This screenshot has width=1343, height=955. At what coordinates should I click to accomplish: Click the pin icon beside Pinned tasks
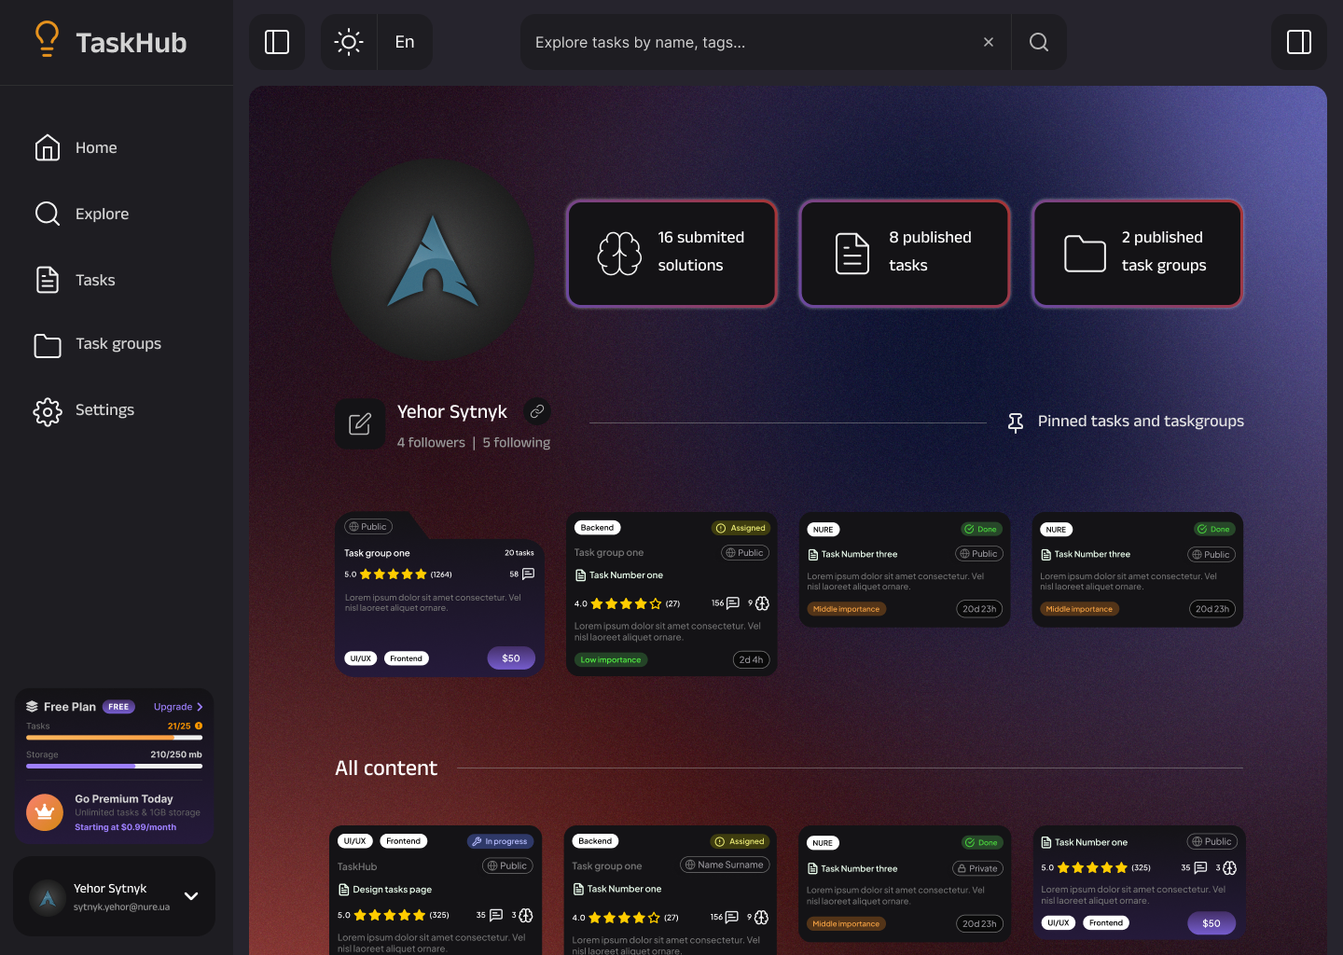[1016, 422]
